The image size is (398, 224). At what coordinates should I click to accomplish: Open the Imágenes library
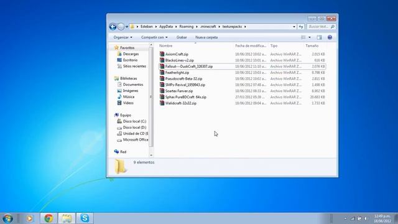[x=131, y=91]
